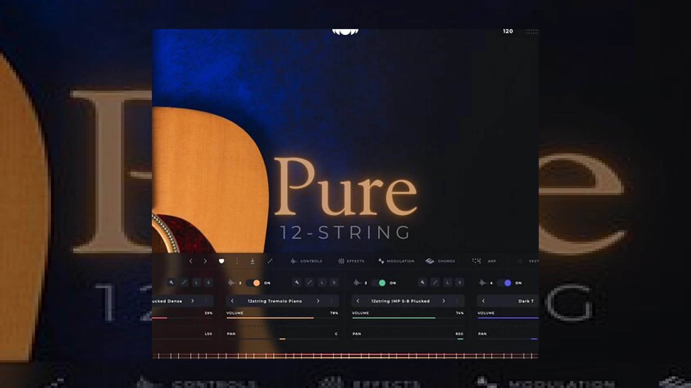The width and height of the screenshot is (691, 388).
Task: Adjust layer 2 Pan slider at center
Action: (x=282, y=339)
